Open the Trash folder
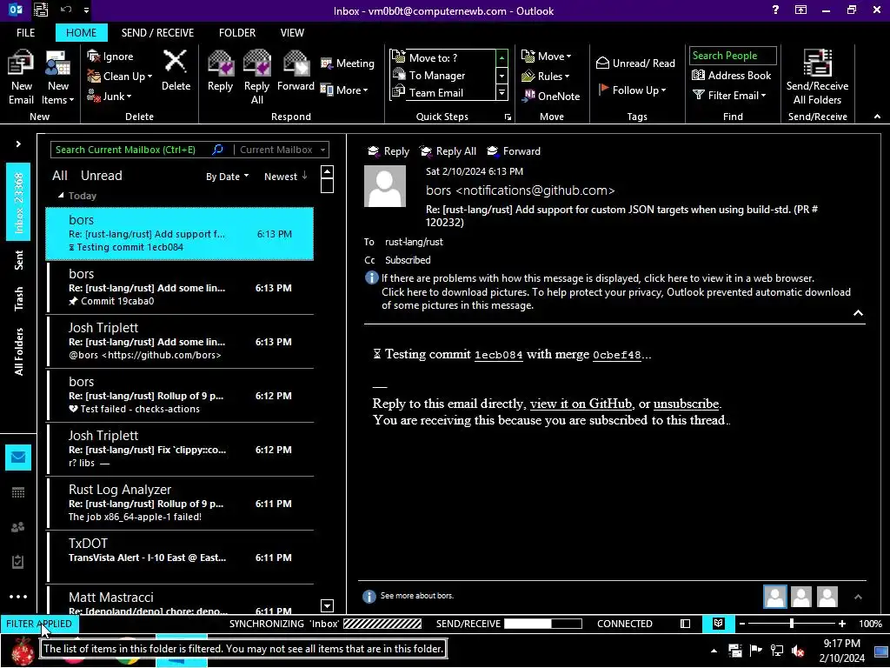The width and height of the screenshot is (890, 668). click(19, 299)
